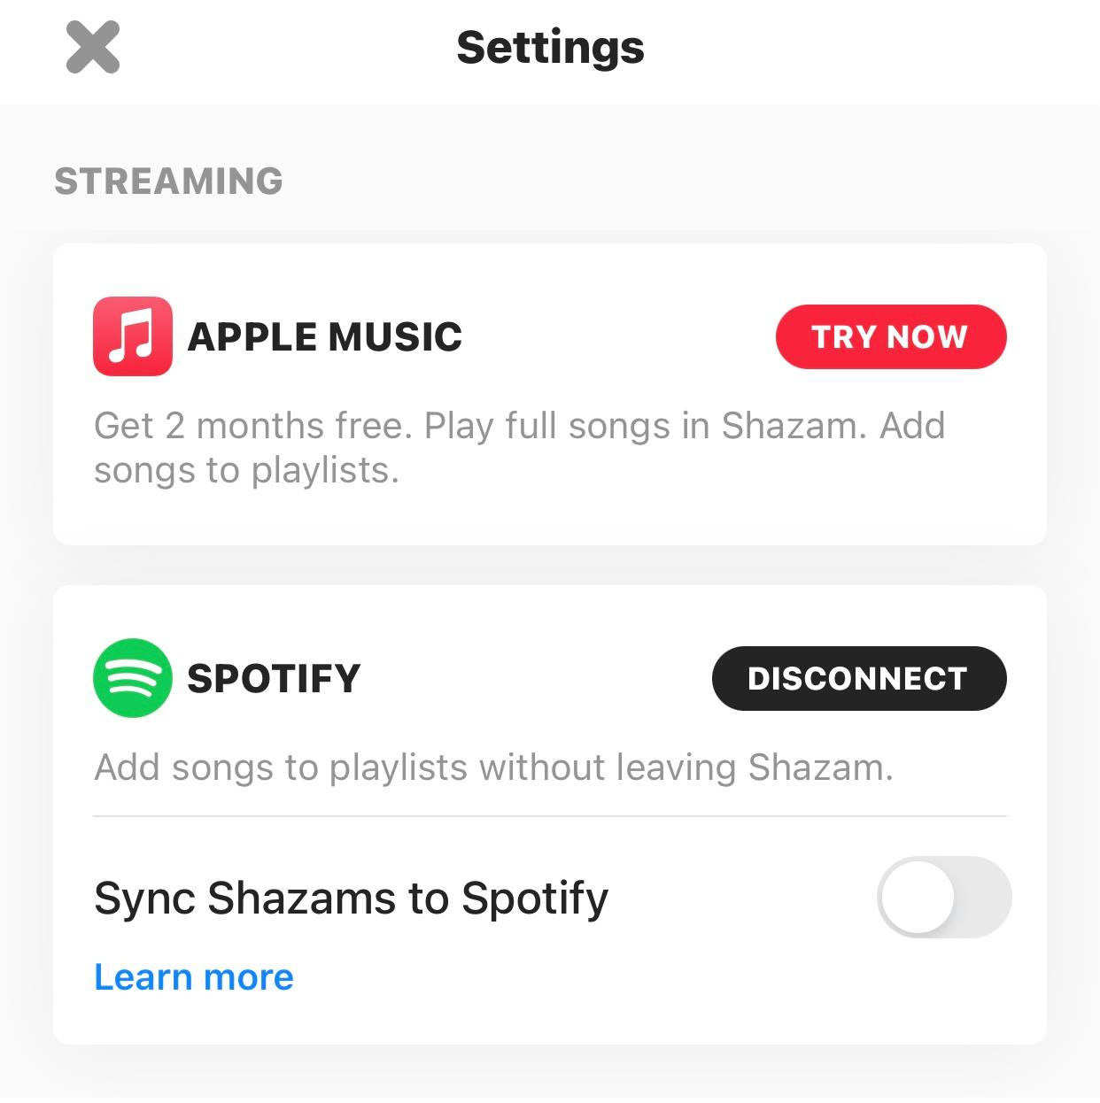This screenshot has width=1100, height=1103.
Task: Select the STREAMING section header
Action: (x=168, y=181)
